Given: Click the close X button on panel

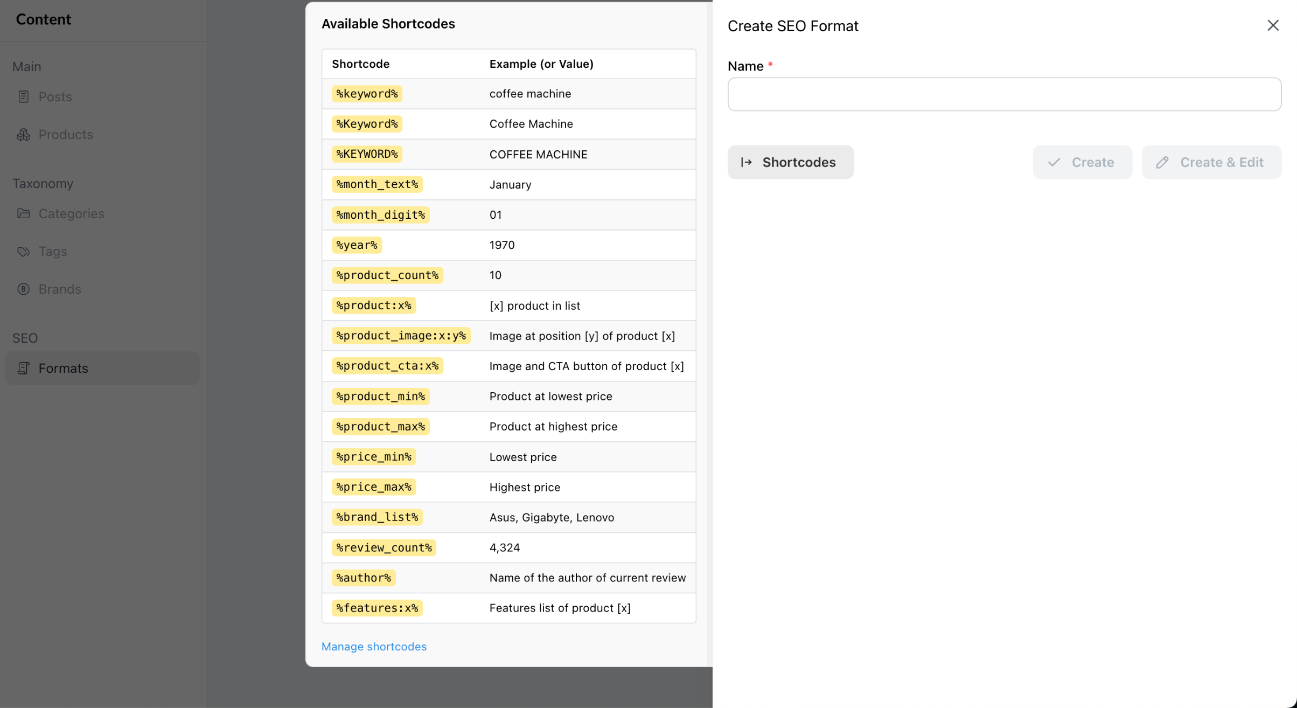Looking at the screenshot, I should 1273,25.
